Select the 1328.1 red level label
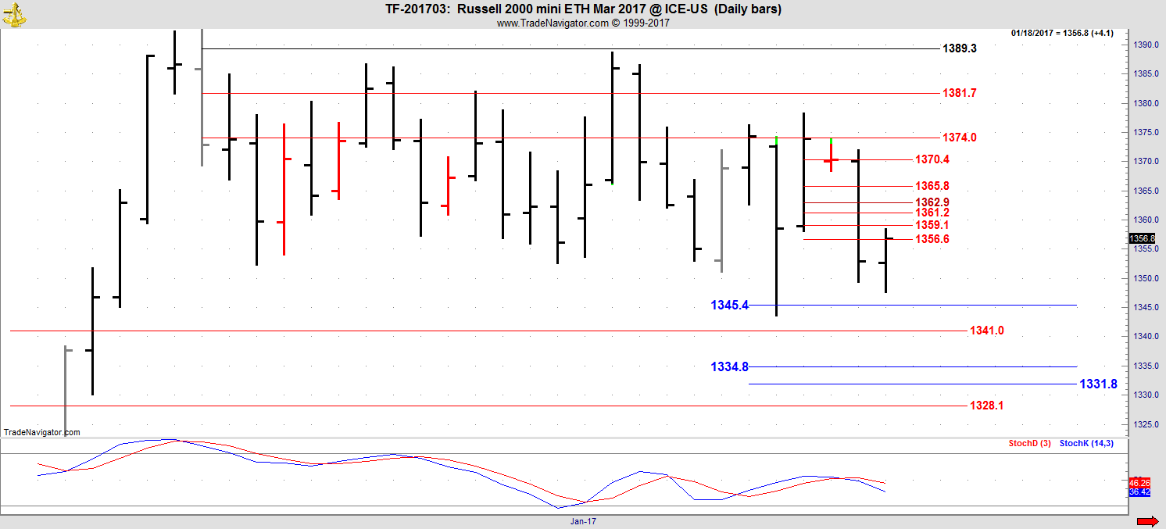The image size is (1166, 529). [x=986, y=406]
